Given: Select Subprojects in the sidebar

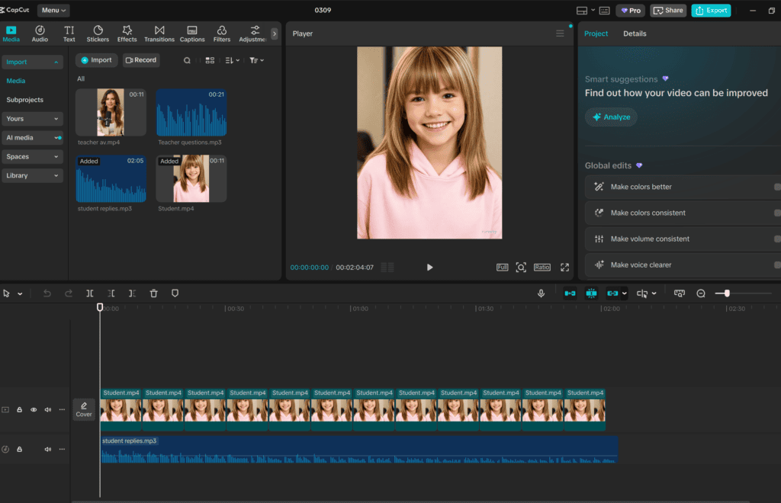Looking at the screenshot, I should point(25,100).
